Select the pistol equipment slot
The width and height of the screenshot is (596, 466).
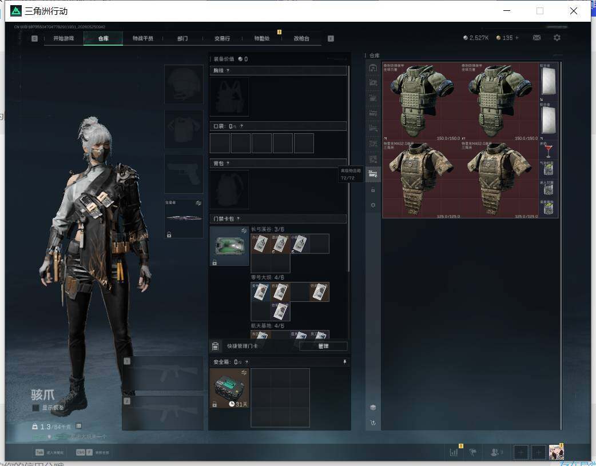[x=184, y=174]
